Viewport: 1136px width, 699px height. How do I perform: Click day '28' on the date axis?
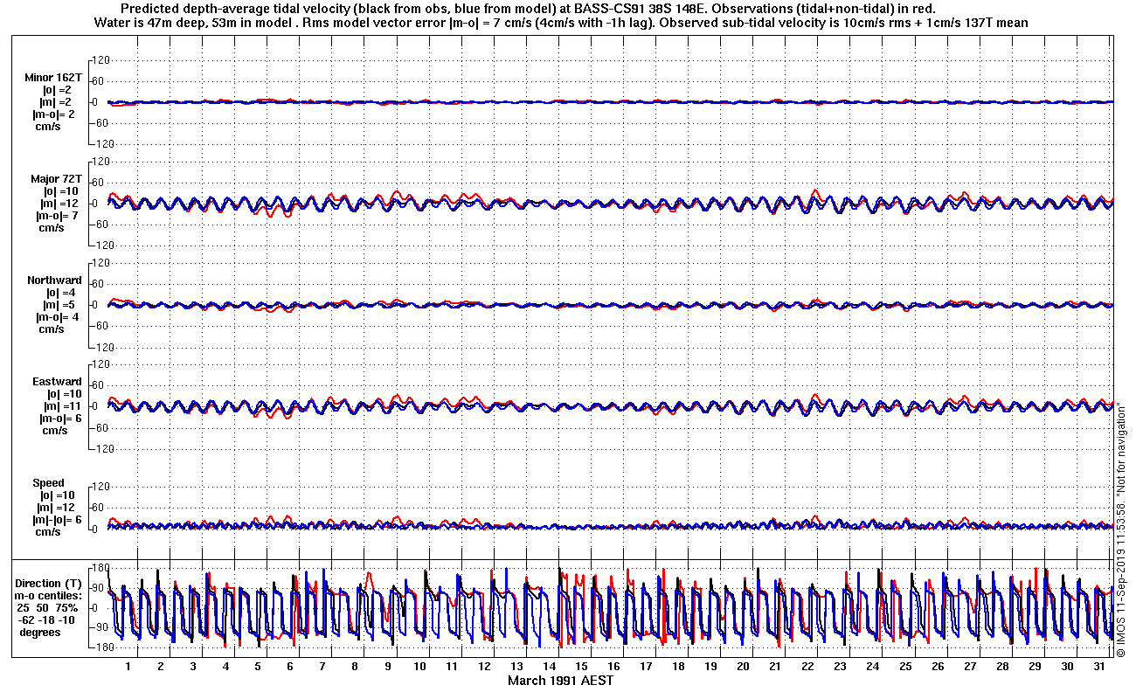[1001, 667]
